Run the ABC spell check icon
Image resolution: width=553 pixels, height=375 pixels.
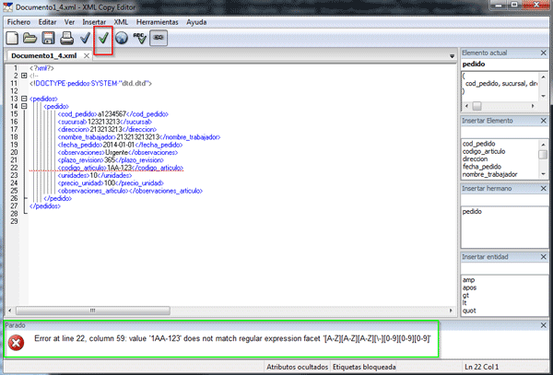[x=139, y=39]
